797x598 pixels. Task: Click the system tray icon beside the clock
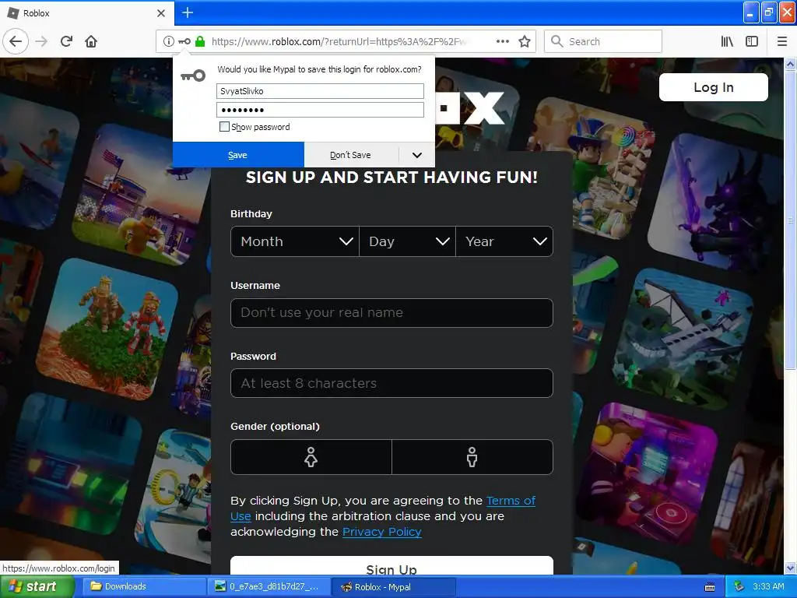coord(739,586)
